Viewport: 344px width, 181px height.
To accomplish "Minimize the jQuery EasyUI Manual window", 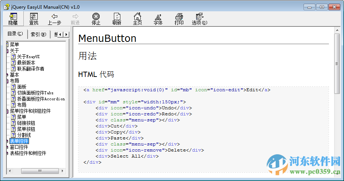I will (x=310, y=7).
